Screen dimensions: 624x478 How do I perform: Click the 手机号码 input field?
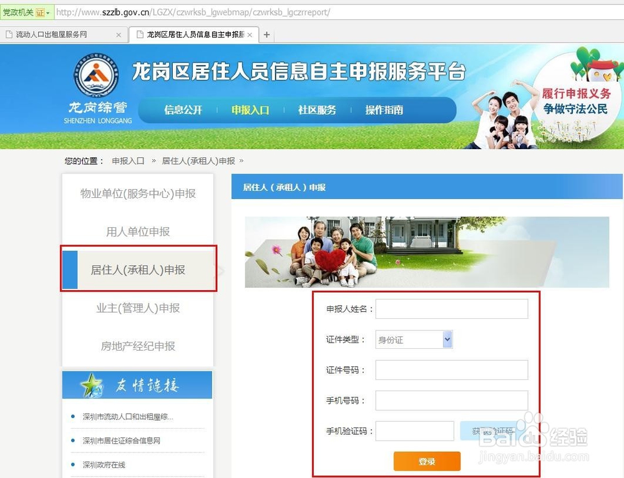pyautogui.click(x=452, y=401)
